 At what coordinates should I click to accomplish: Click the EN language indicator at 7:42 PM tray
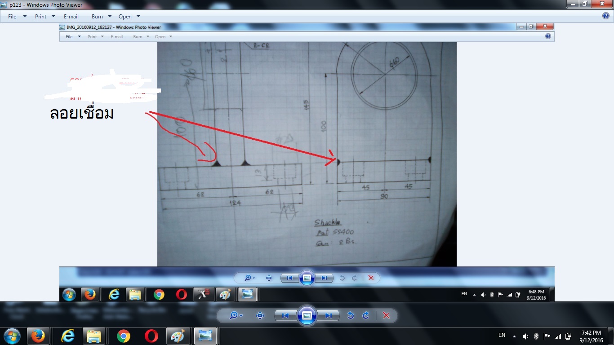502,335
